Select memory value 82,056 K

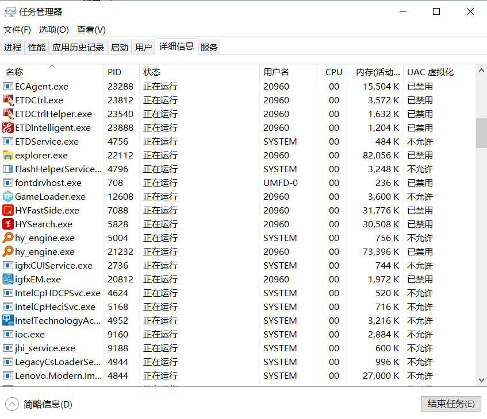(x=381, y=155)
